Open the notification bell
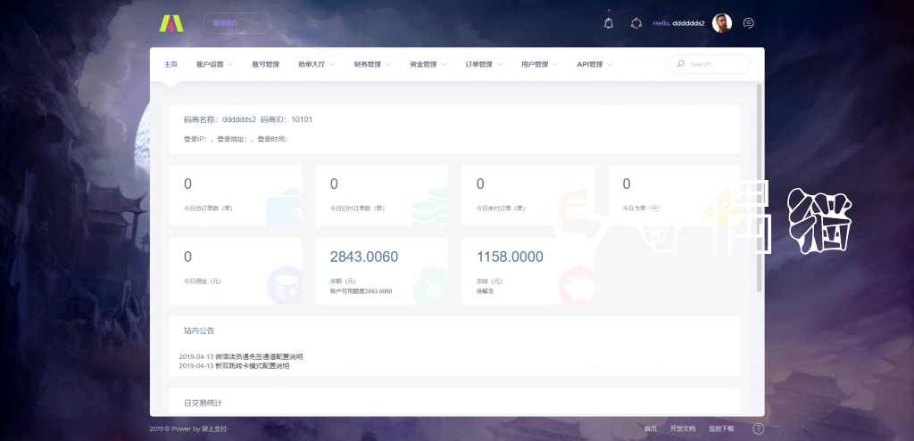 click(x=609, y=23)
